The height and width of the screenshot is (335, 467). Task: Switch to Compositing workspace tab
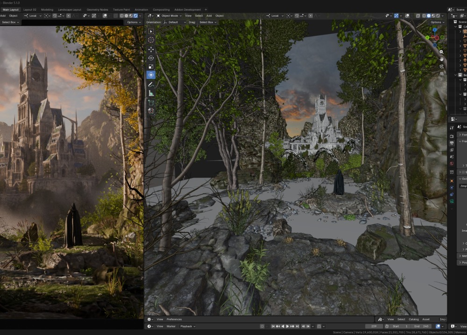tap(161, 9)
